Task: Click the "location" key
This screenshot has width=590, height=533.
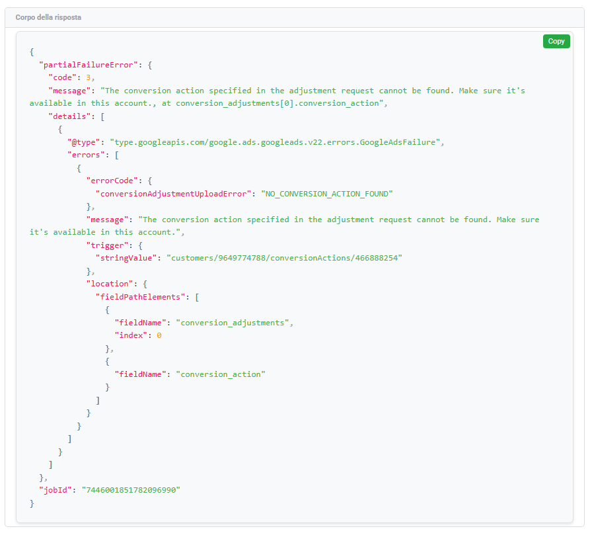Action: (108, 284)
